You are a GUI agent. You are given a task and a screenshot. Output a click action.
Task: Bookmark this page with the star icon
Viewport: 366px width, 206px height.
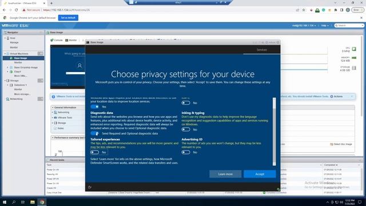tap(304, 10)
